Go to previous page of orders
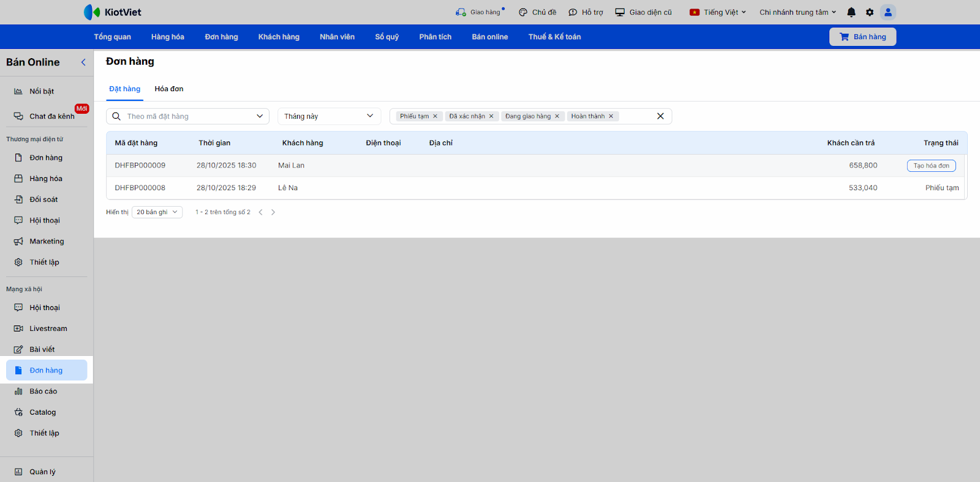Image resolution: width=980 pixels, height=482 pixels. point(260,212)
